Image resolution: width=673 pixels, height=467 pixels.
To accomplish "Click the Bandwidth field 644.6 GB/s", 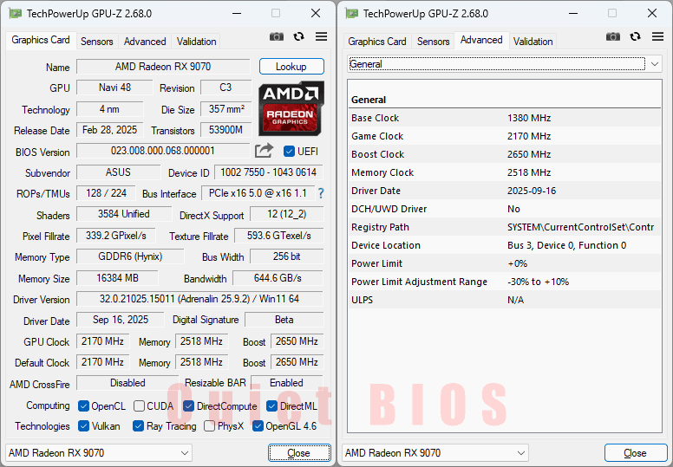I will tap(278, 278).
